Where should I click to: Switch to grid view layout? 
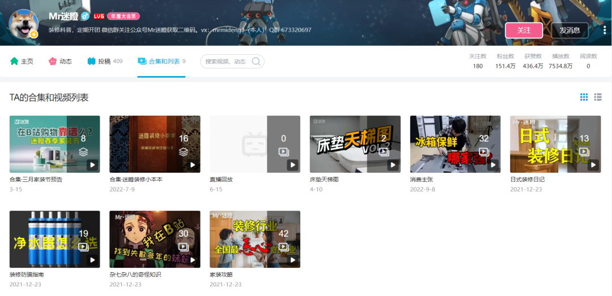click(584, 97)
